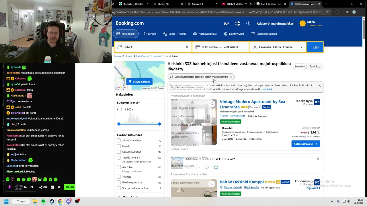Open the Monni account menu

click(311, 23)
